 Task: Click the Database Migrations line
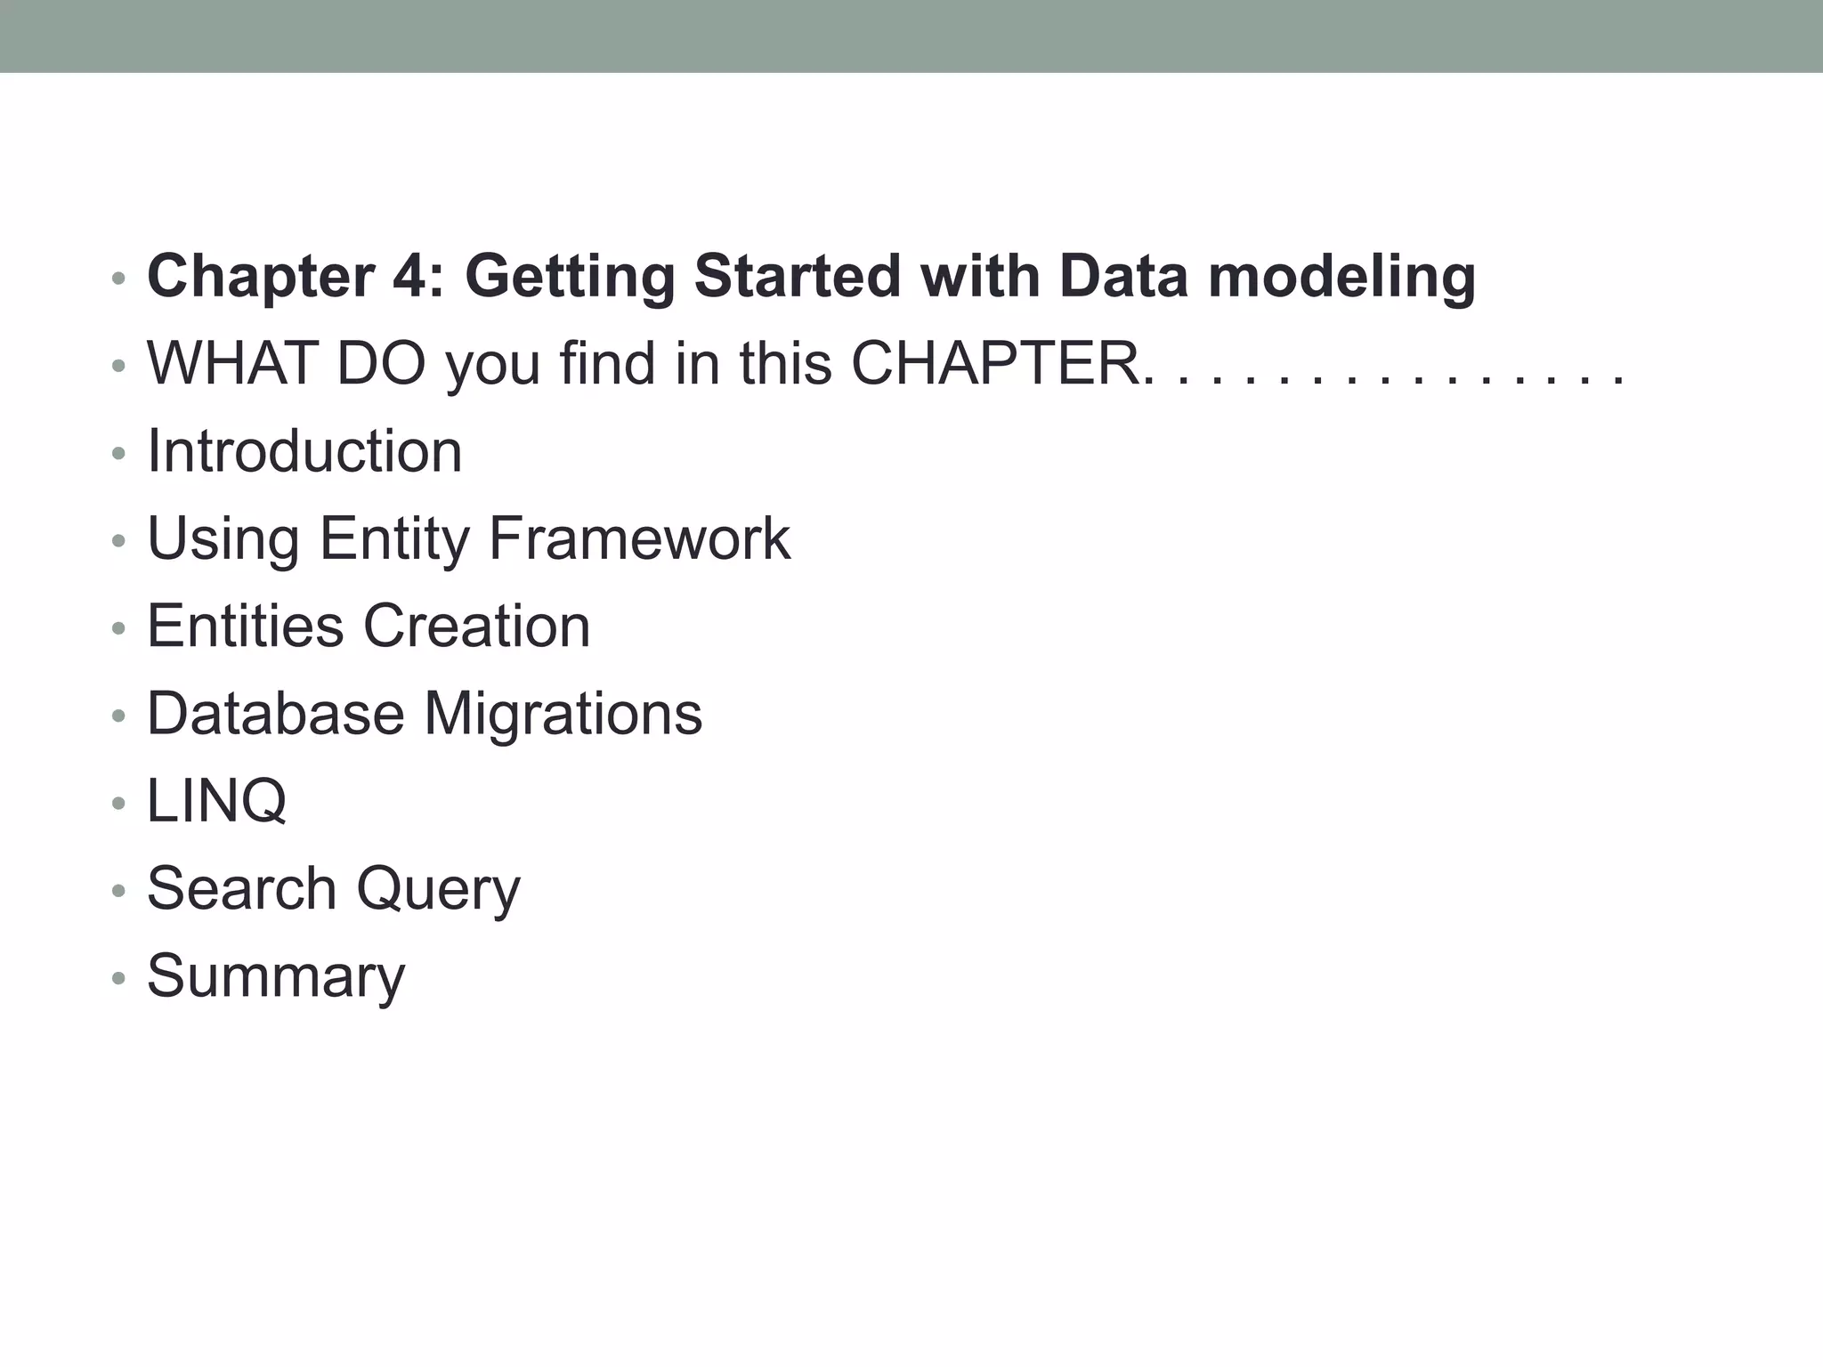[424, 713]
